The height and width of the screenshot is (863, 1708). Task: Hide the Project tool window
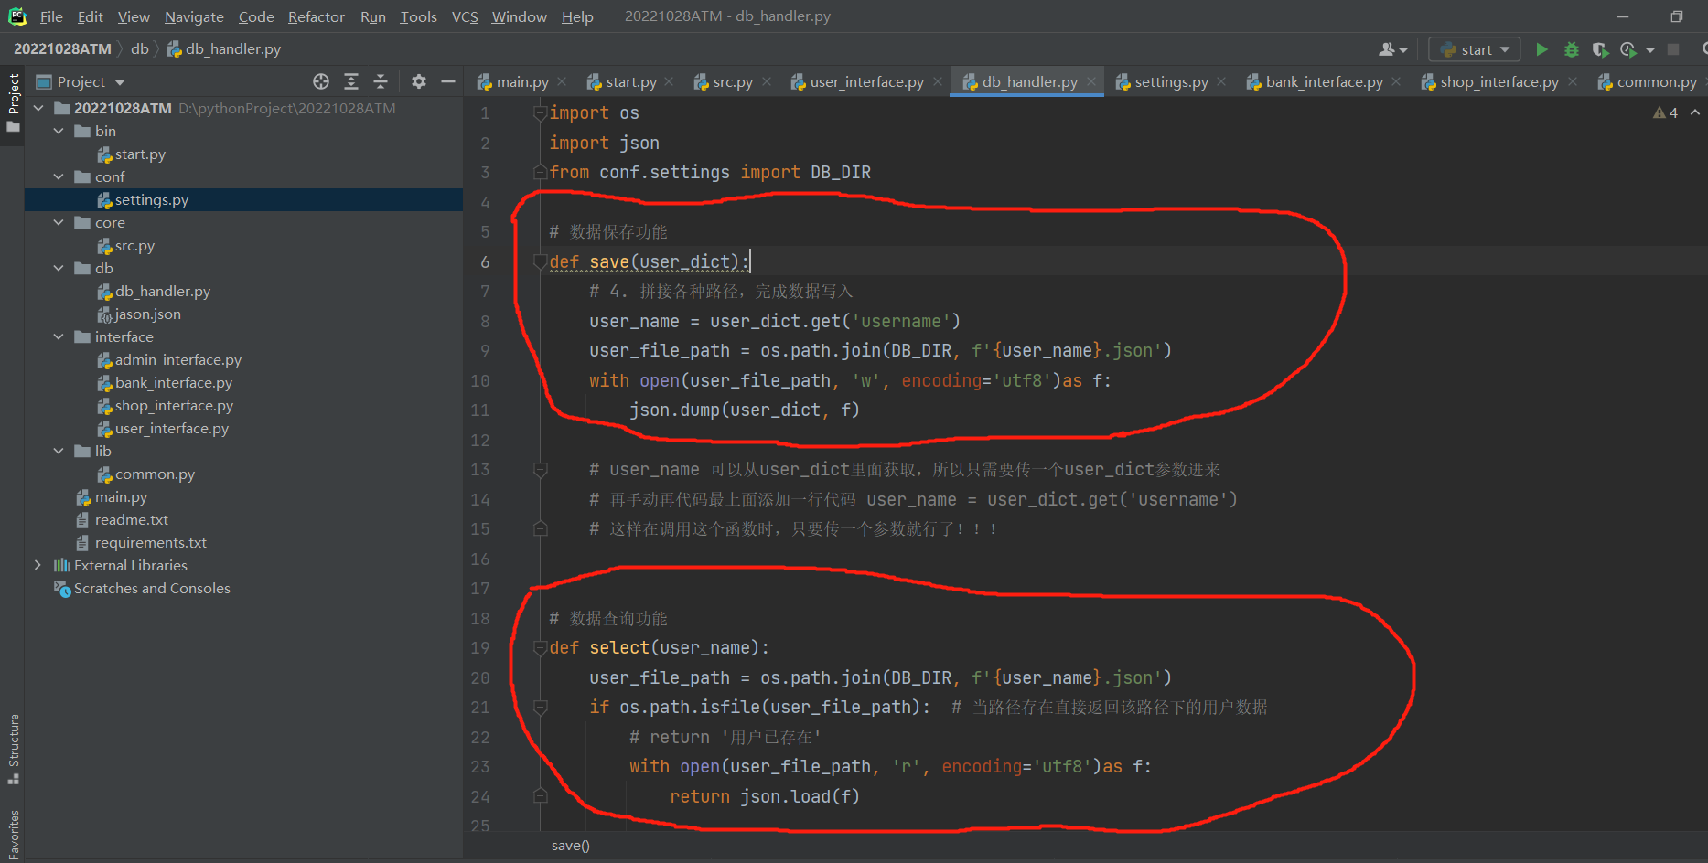448,81
